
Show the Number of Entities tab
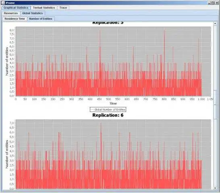41,19
